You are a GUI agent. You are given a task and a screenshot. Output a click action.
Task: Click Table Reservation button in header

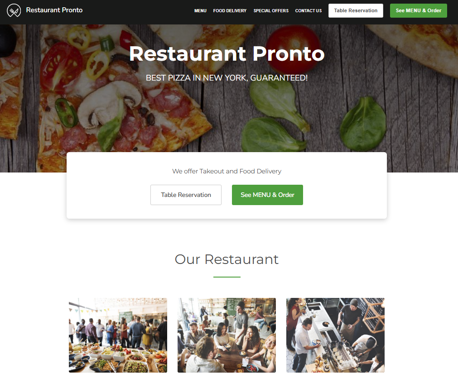(x=356, y=10)
